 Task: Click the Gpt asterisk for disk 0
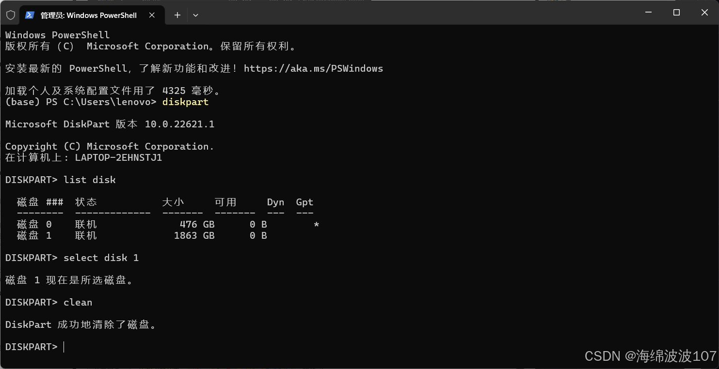[x=316, y=224]
